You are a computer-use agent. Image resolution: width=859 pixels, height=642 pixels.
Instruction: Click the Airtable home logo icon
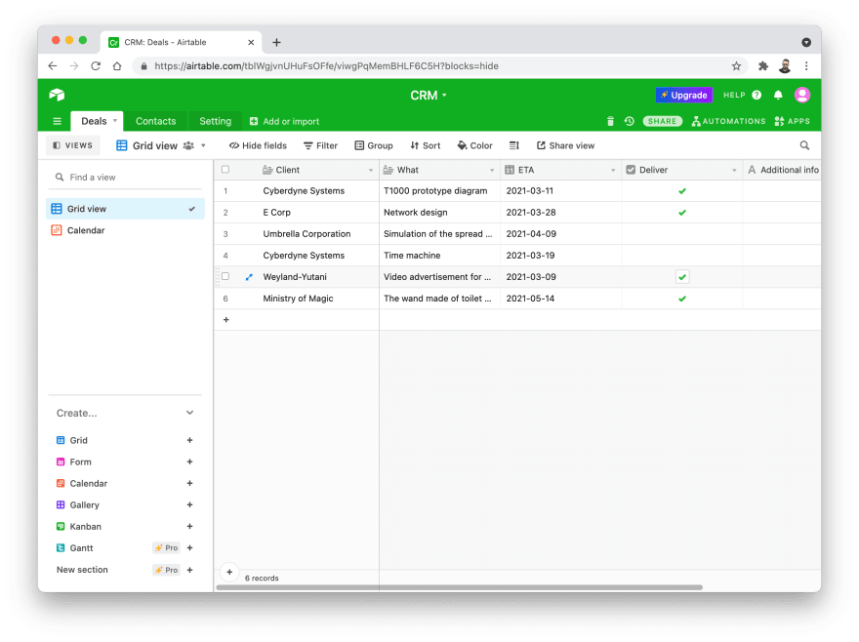click(57, 95)
